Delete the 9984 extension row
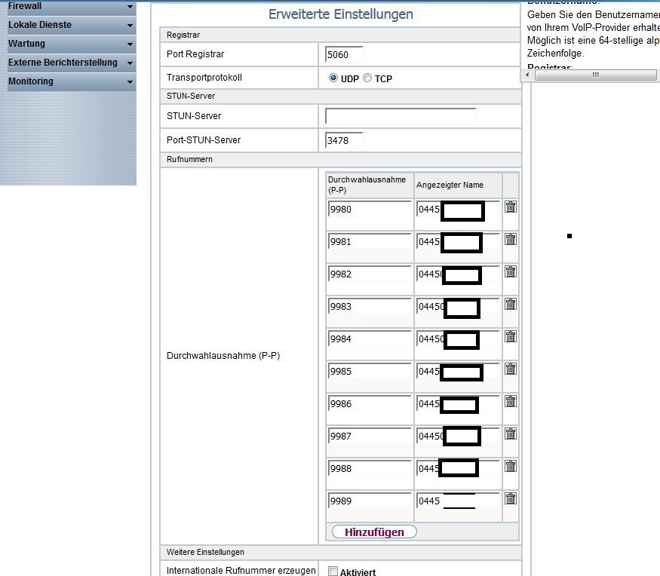660x576 pixels. [x=511, y=336]
